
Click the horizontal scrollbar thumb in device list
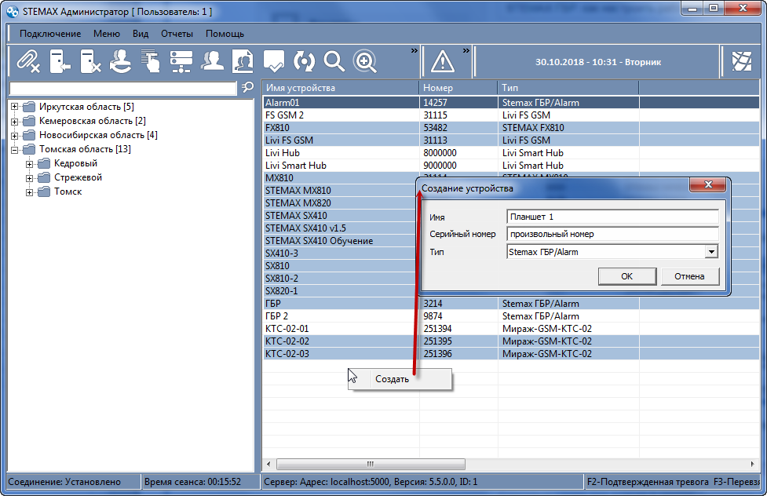pyautogui.click(x=371, y=464)
